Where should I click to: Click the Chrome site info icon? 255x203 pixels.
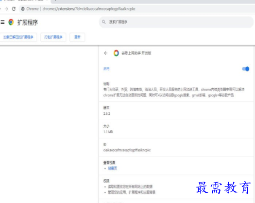tap(23, 9)
